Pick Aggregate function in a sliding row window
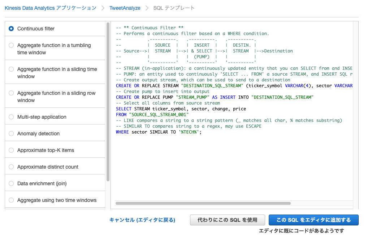Viewport: 367px width, 237px height. [x=11, y=93]
